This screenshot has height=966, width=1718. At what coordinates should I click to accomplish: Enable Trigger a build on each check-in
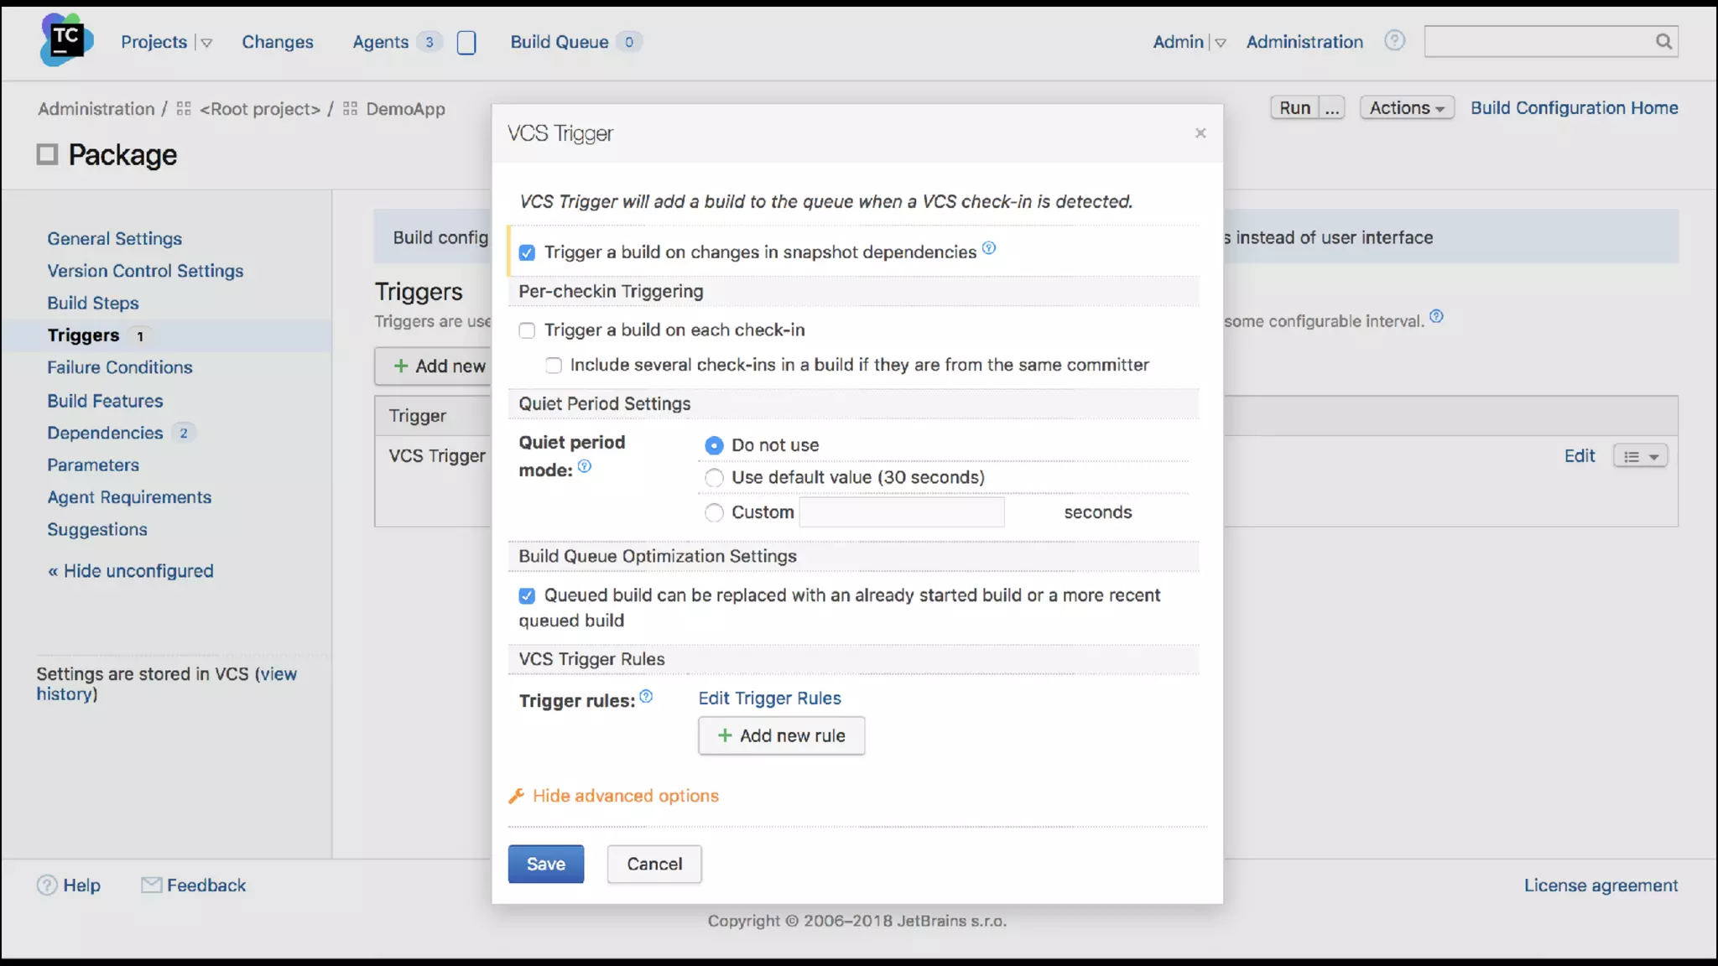(x=527, y=330)
